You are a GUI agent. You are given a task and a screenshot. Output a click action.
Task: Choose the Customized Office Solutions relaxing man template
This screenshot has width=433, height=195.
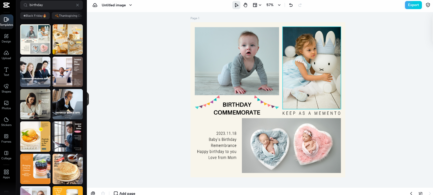click(68, 72)
